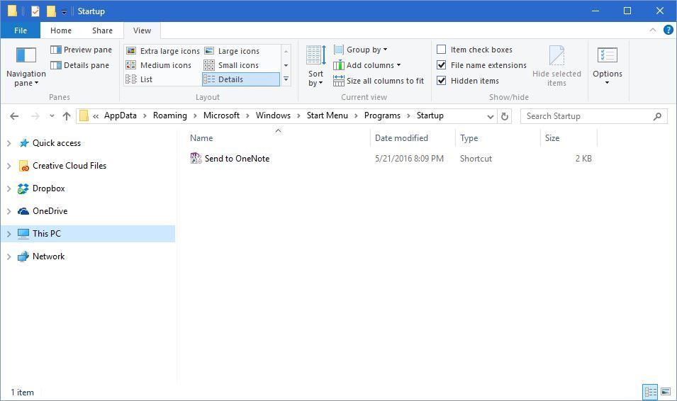This screenshot has width=677, height=401.
Task: Enable Item check boxes
Action: (441, 50)
